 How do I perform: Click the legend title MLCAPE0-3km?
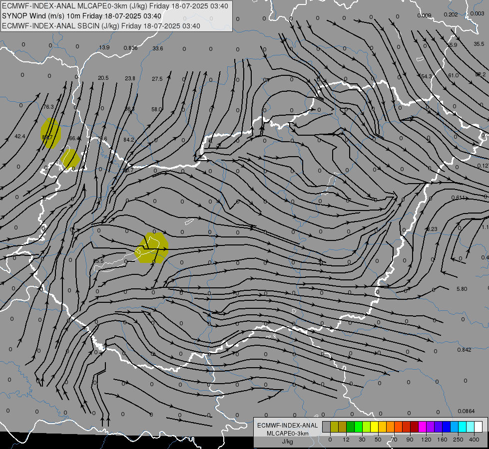(288, 434)
